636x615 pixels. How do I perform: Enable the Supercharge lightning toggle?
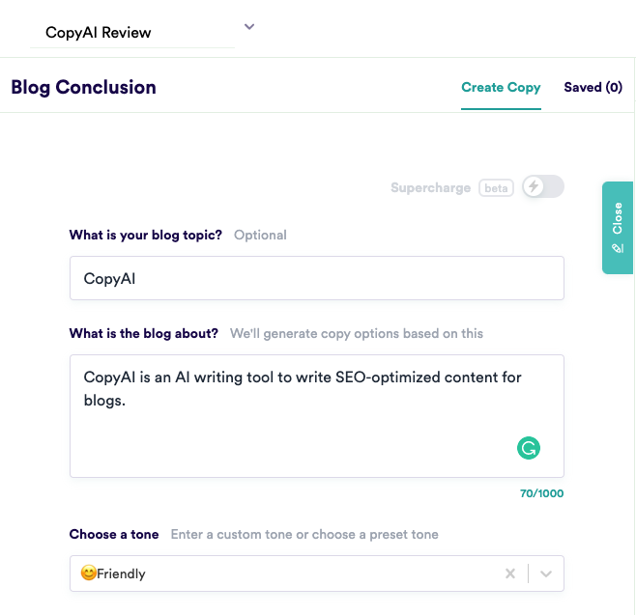542,187
